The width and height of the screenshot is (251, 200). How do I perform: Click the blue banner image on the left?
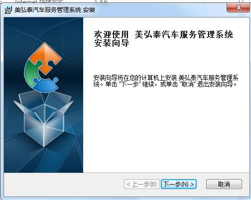(x=43, y=95)
